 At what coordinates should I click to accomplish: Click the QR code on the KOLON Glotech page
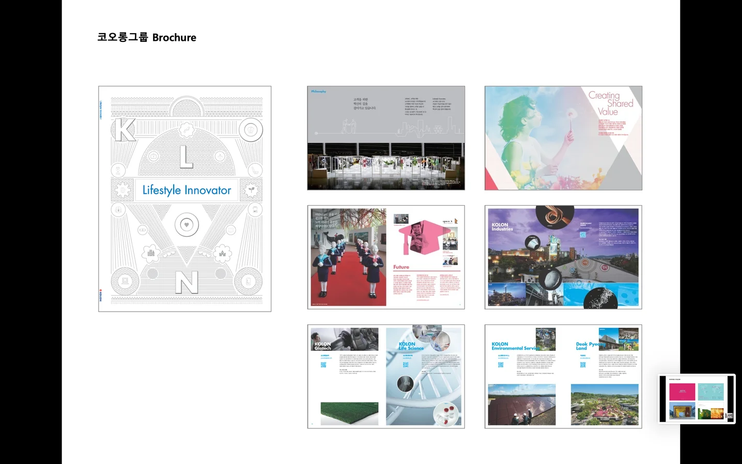[x=323, y=365]
